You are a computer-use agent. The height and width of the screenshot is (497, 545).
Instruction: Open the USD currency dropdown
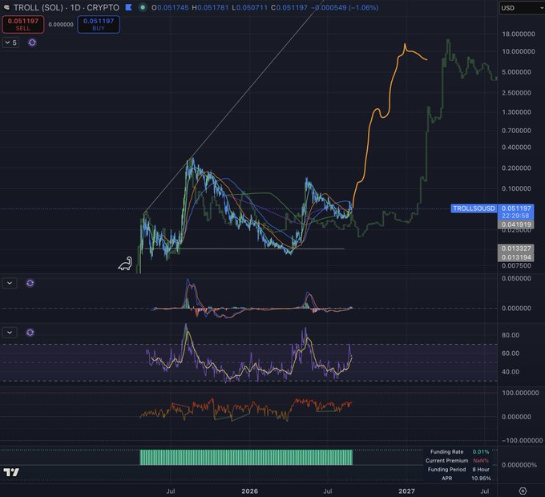(522, 8)
